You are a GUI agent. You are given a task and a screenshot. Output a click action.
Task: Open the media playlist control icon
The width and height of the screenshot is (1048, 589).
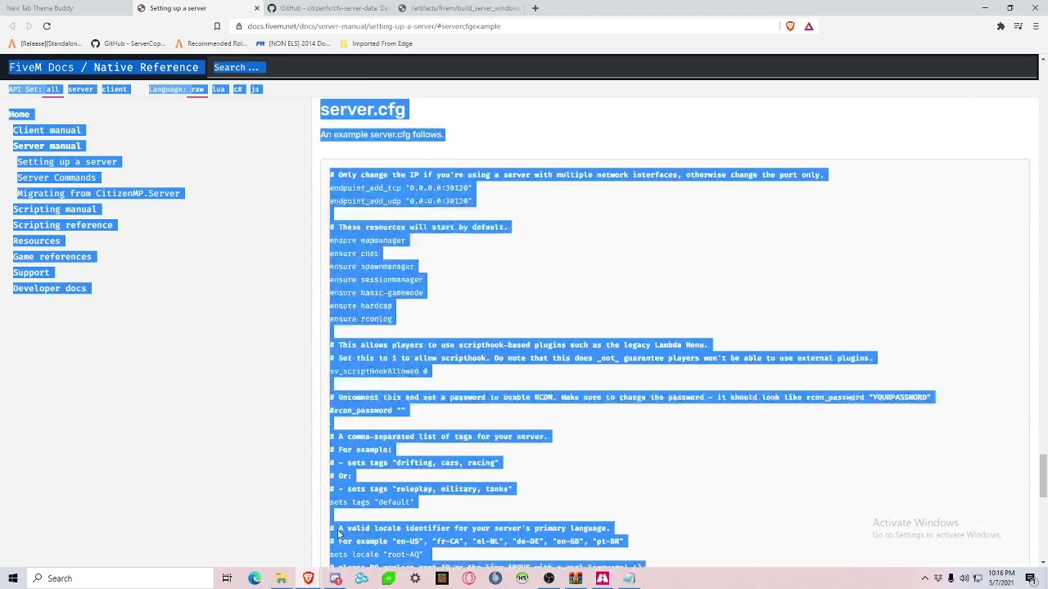click(x=1019, y=26)
